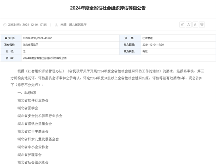The height and width of the screenshot is (167, 216).
Task: Click the name value in the table's 名称 row
Action: point(45,58)
